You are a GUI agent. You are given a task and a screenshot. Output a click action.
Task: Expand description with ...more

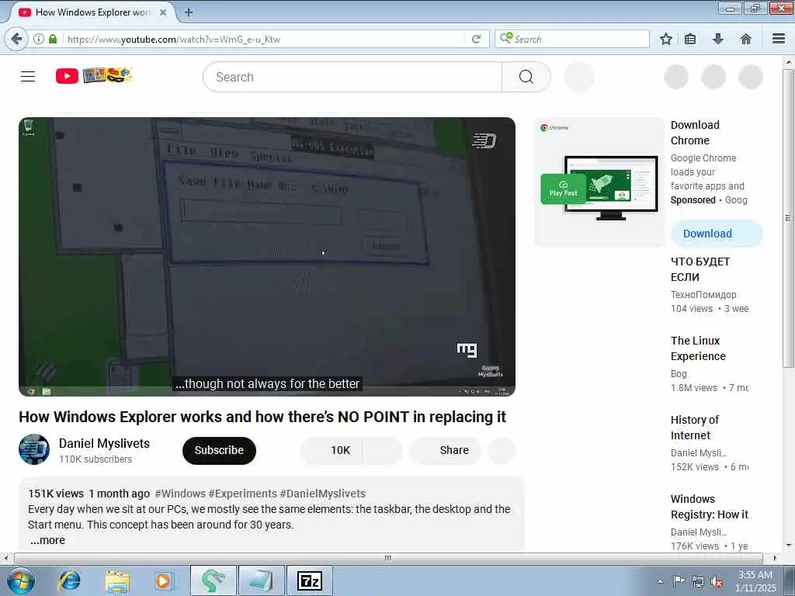pos(47,540)
